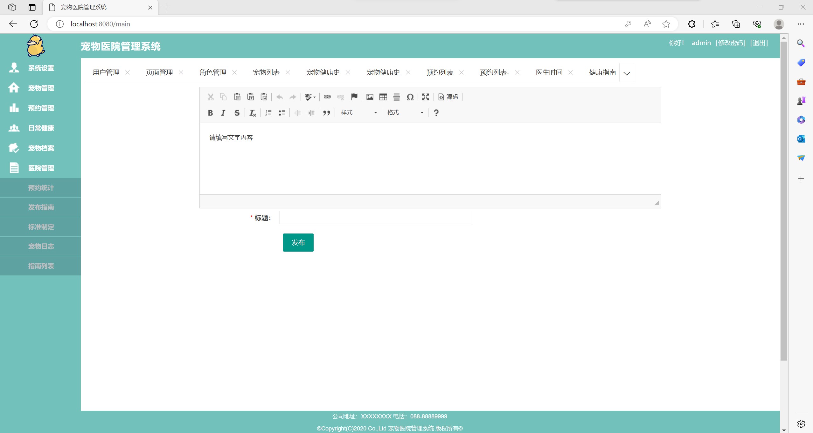Collapse 医院管理 sidebar menu
Viewport: 813px width, 433px height.
[x=40, y=168]
